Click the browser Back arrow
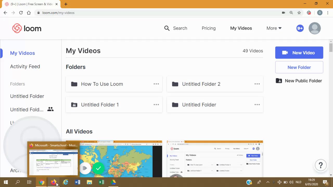The height and width of the screenshot is (187, 333). [x=5, y=13]
